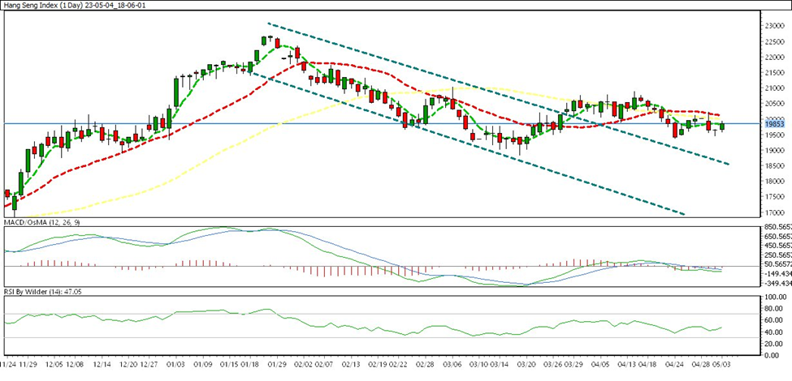Viewport: 792px width, 381px height.
Task: Click the 01/29 date label
Action: coord(277,363)
